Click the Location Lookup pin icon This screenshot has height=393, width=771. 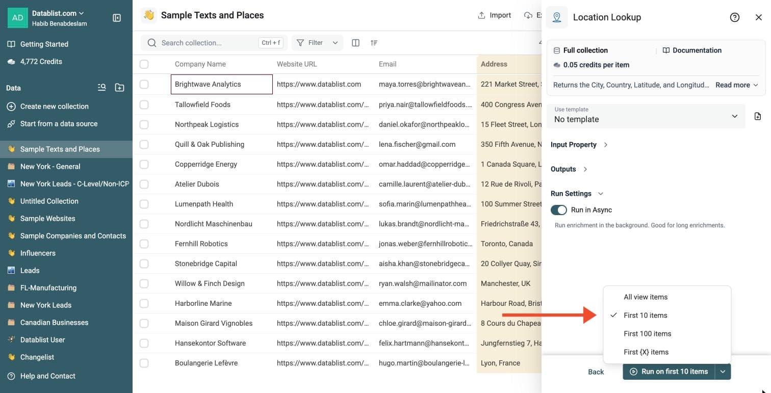tap(557, 17)
